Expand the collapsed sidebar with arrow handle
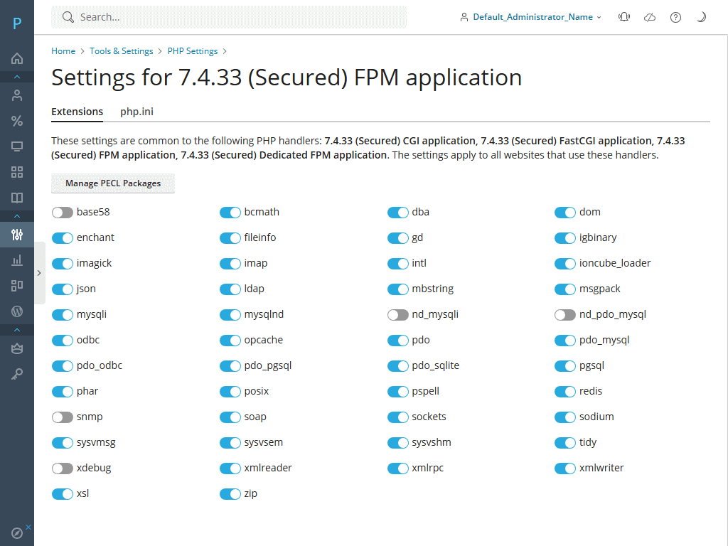728x546 pixels. (x=39, y=273)
